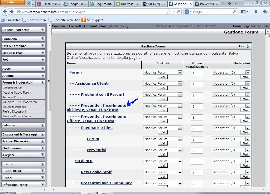Open Moderatori dropdown for News dallo Staff
Screen dimensions: 270x194
[x=231, y=172]
